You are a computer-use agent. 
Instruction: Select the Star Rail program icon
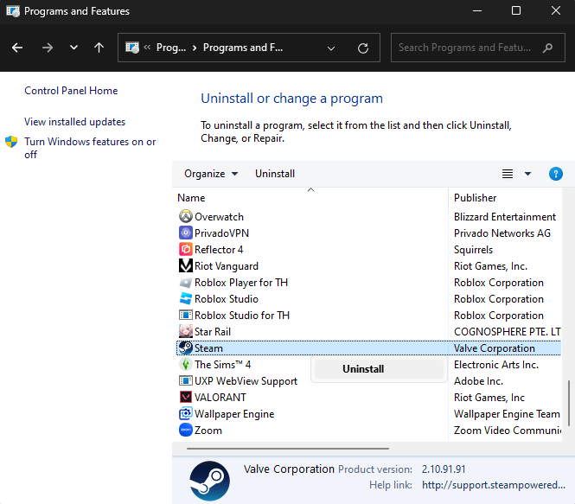[185, 332]
